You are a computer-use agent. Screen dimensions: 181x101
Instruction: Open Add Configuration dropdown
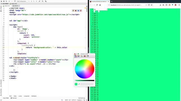[x=22, y=1]
